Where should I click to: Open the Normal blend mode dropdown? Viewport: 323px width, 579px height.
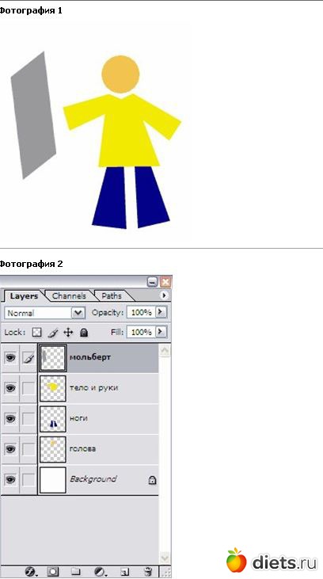pos(44,313)
